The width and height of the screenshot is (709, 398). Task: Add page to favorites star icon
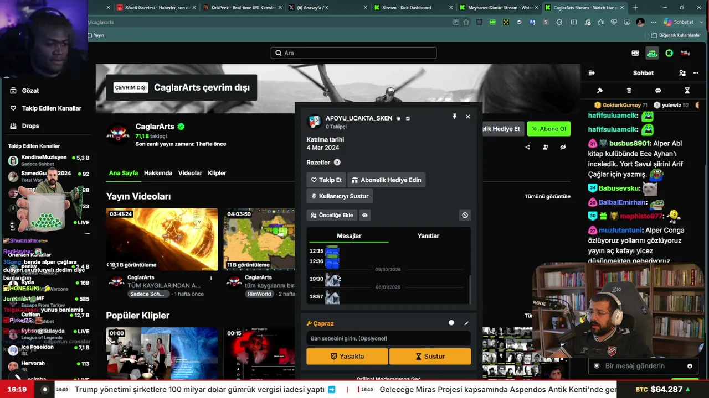click(466, 22)
